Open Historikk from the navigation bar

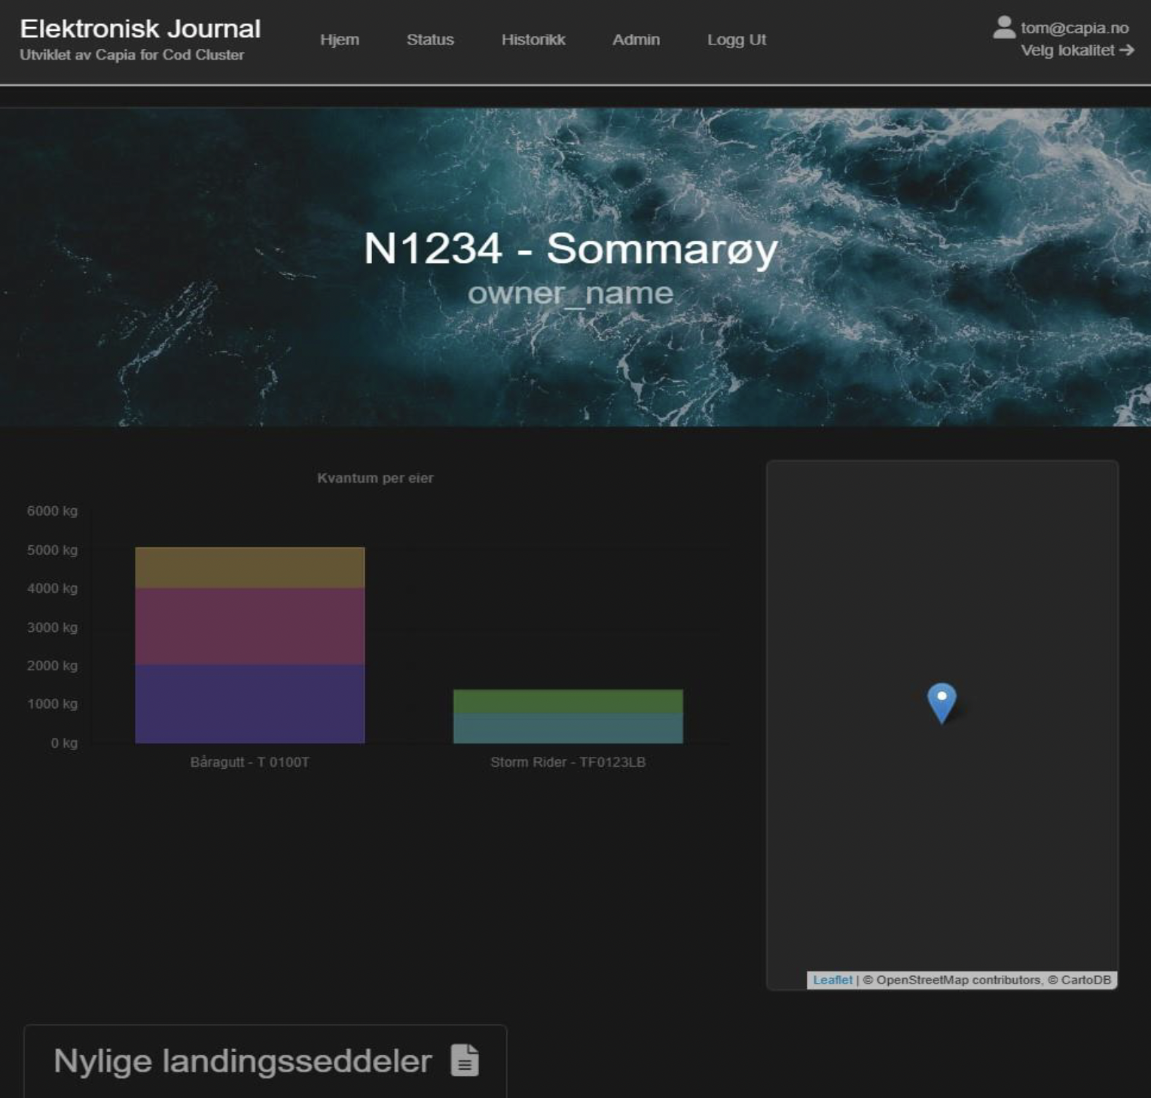tap(533, 40)
